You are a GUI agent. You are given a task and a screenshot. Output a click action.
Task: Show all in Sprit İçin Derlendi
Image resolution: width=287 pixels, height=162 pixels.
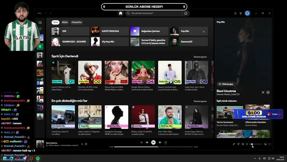click(x=200, y=57)
